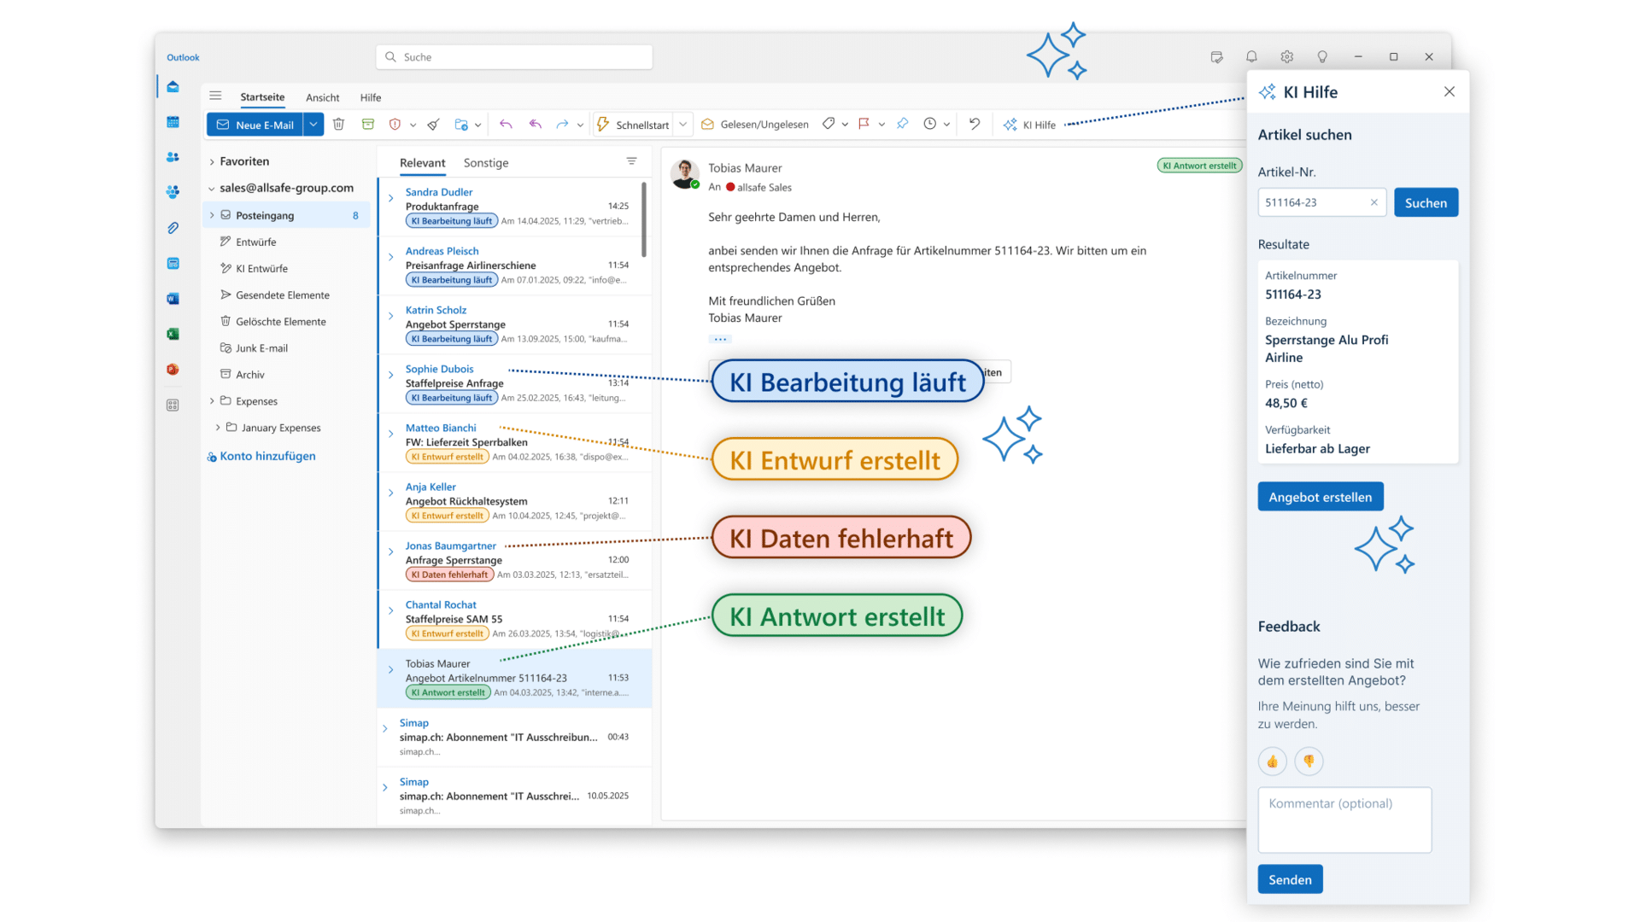Viewport: 1640px width, 922px height.
Task: Expand the Favoriten folder group
Action: click(x=212, y=161)
